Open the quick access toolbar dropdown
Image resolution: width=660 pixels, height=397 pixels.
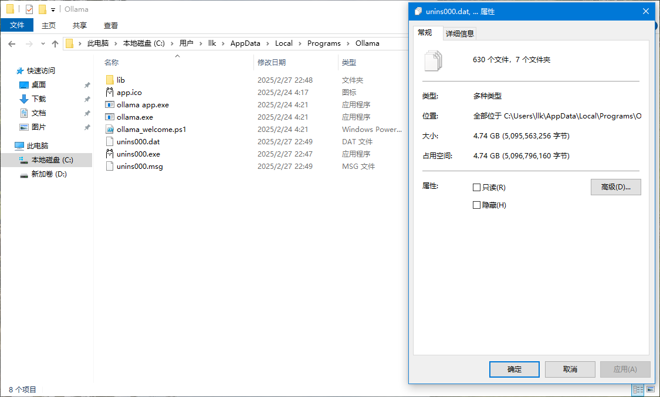coord(53,9)
